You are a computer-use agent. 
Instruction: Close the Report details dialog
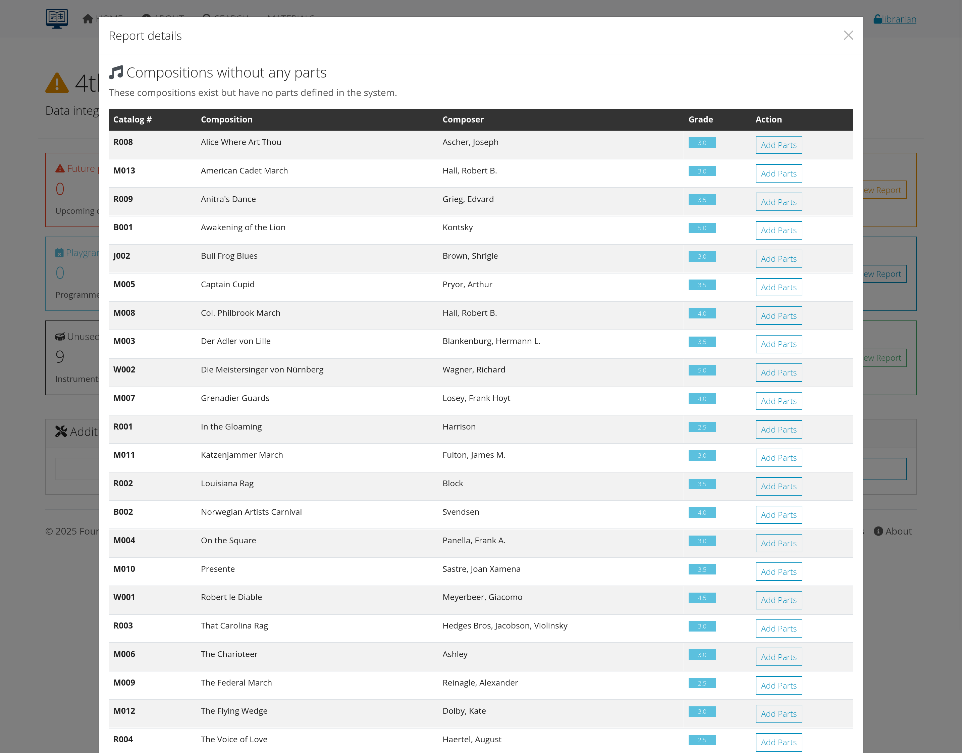point(849,35)
